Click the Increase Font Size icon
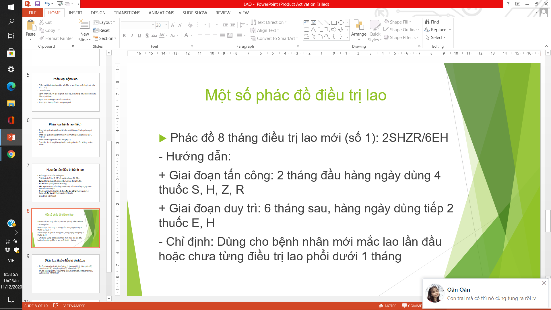 pyautogui.click(x=173, y=25)
